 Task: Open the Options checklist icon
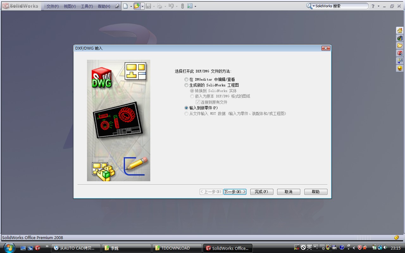190,6
